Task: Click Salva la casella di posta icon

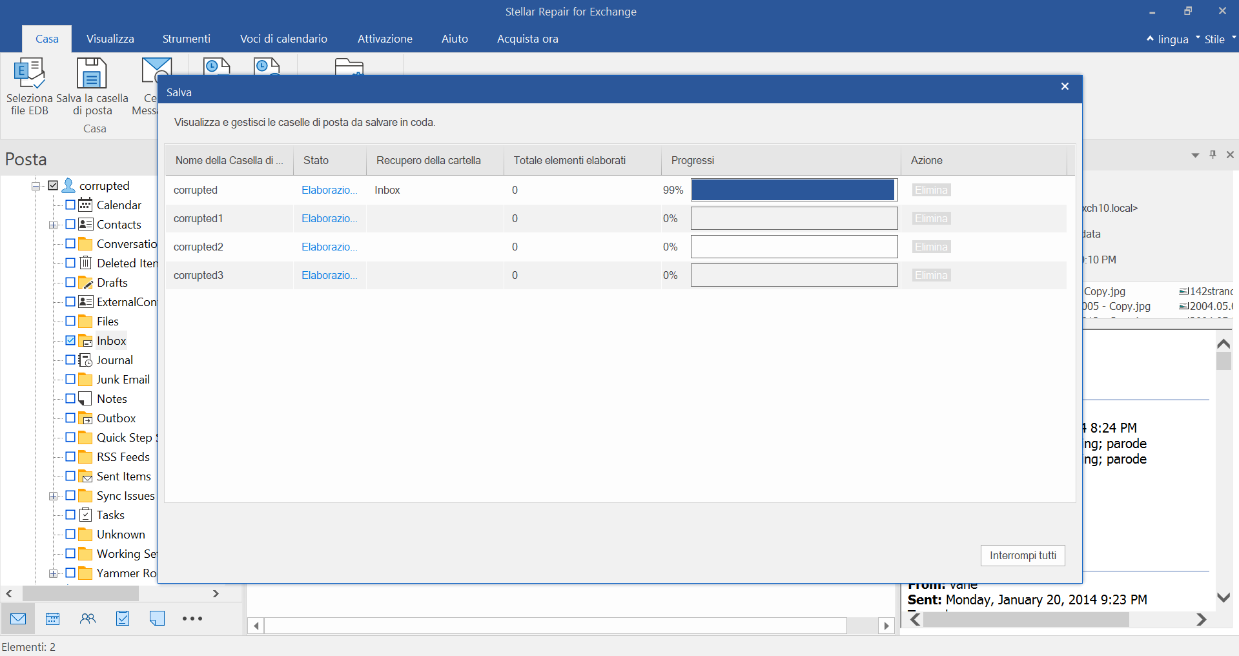Action: tap(92, 74)
